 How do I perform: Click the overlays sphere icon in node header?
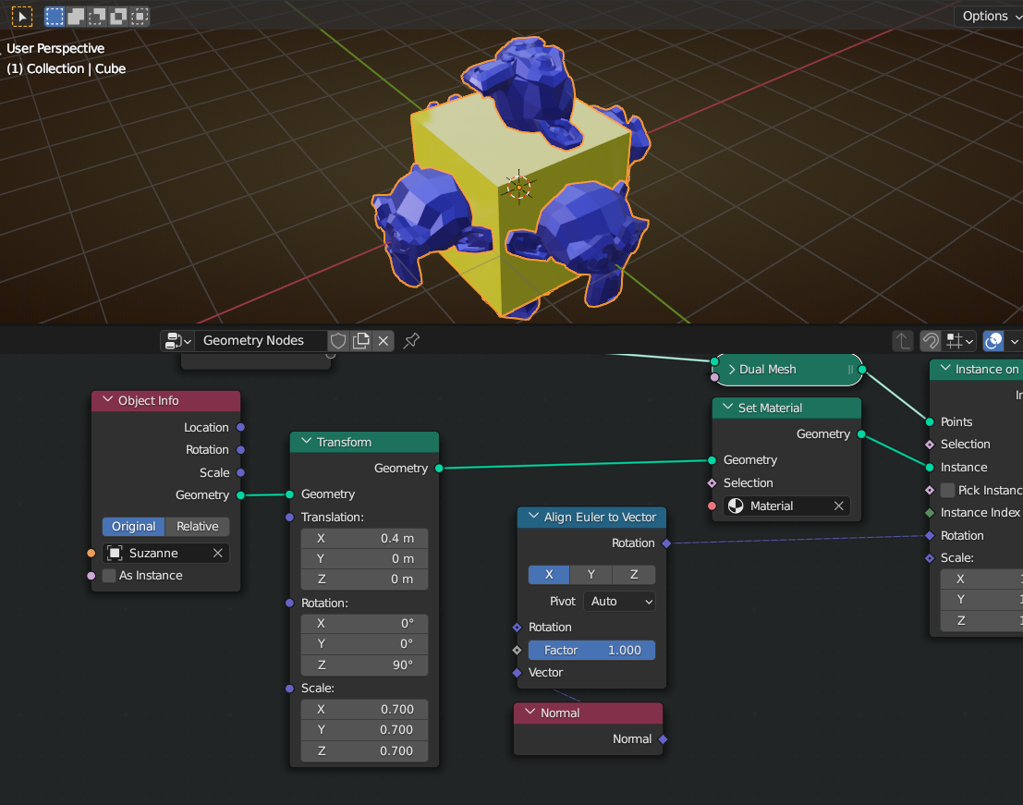tap(992, 340)
